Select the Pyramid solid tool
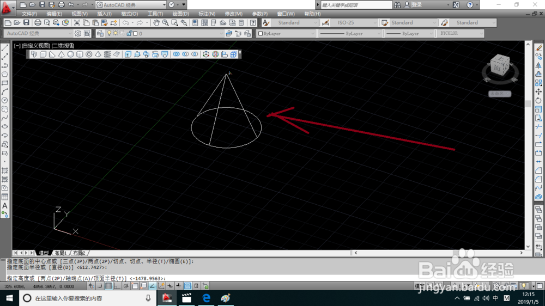Viewport: 545px width, 306px height. pos(98,54)
